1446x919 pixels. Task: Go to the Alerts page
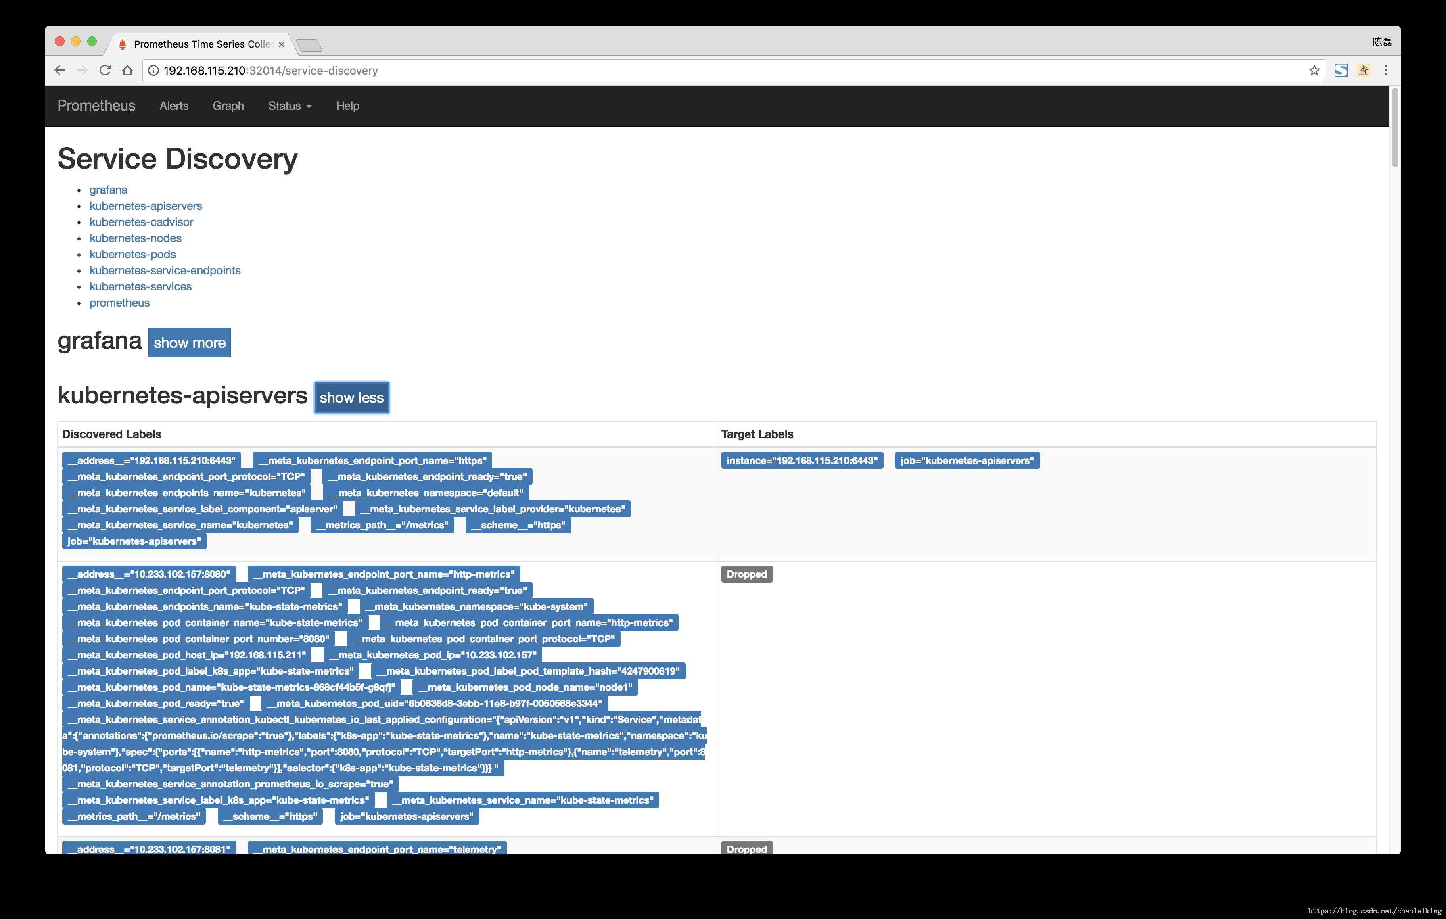(x=174, y=106)
